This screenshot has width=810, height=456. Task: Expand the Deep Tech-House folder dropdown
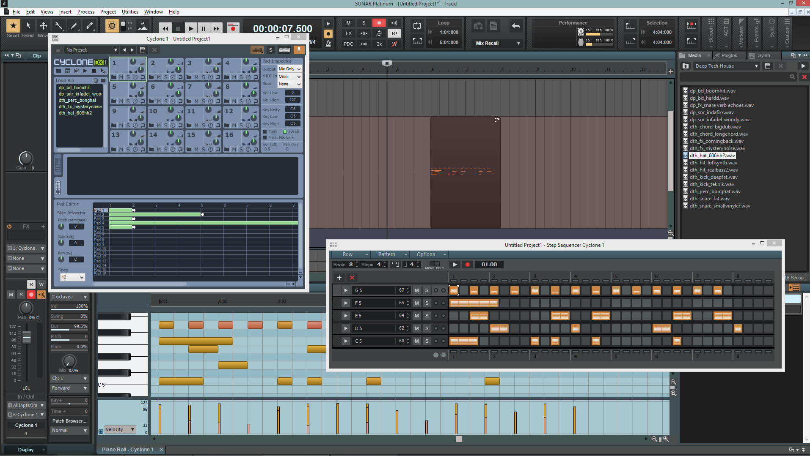756,66
